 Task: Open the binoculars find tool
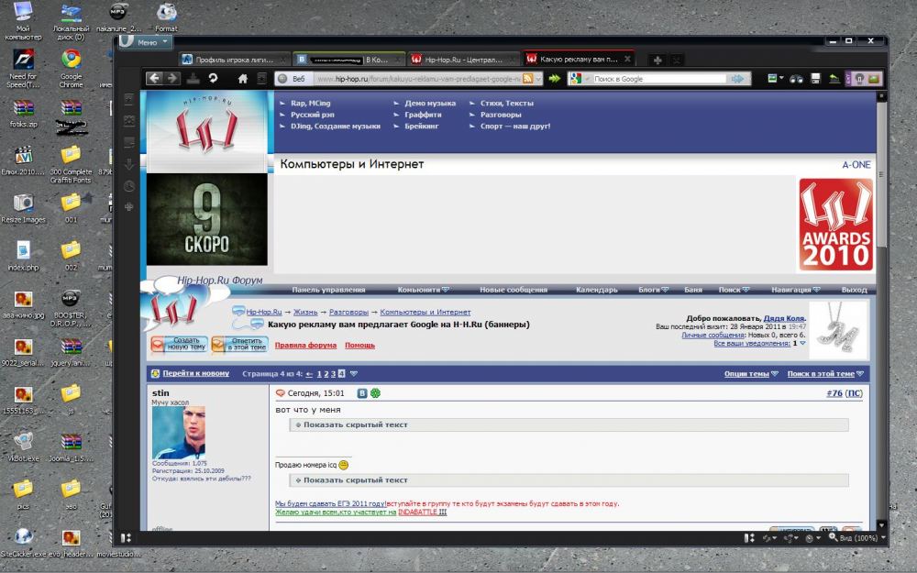tap(796, 78)
